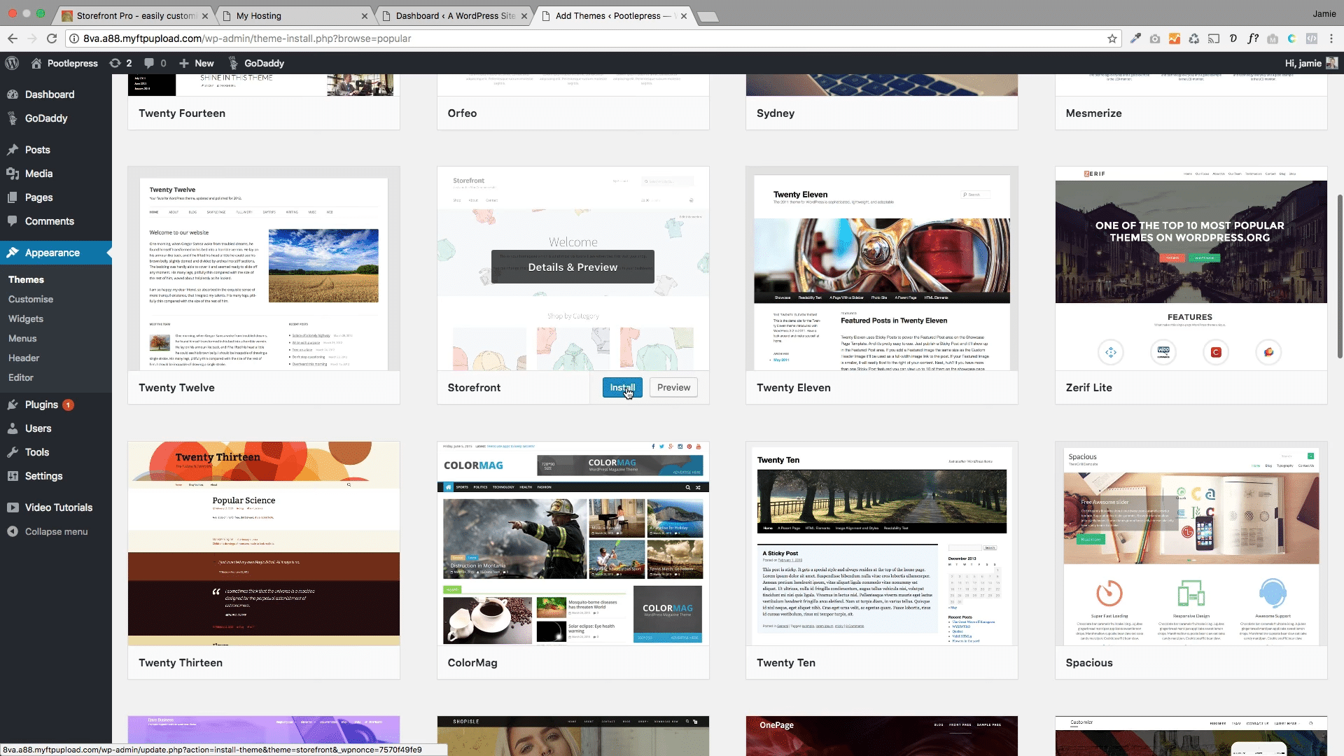Open Customise submenu link
Screen dimensions: 1344x756
[31, 299]
